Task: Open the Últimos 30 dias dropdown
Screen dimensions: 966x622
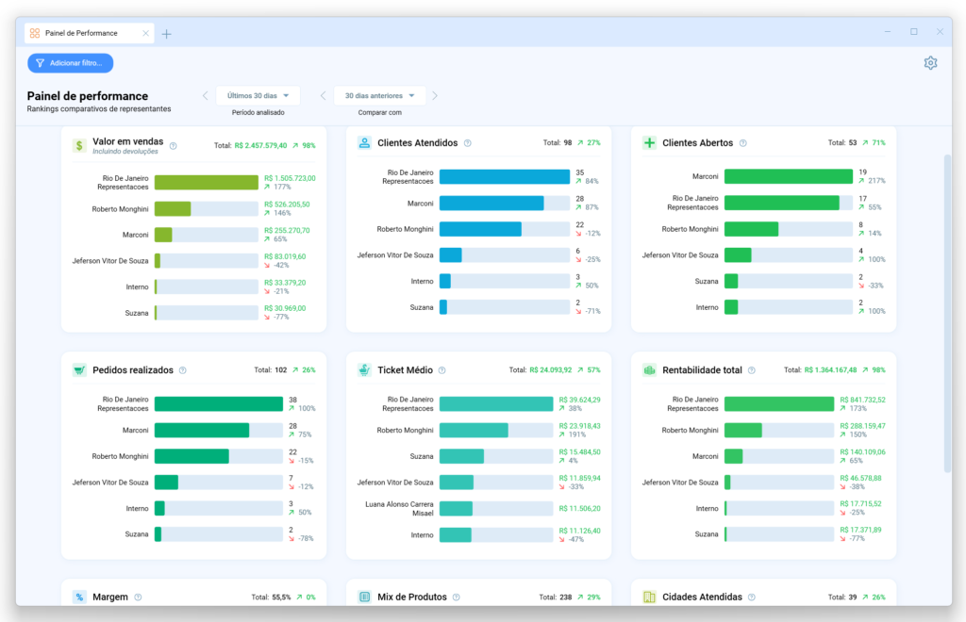Action: (256, 95)
